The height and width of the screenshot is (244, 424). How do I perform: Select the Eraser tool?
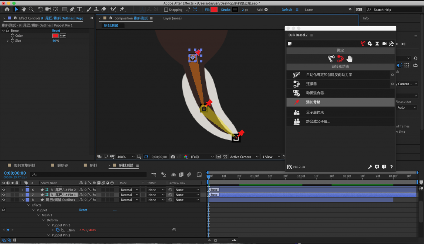[104, 10]
